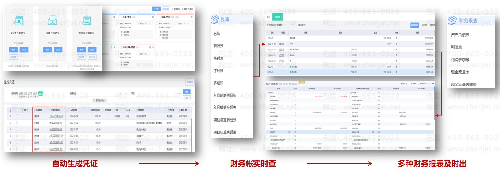500x175 pixels.
Task: Open 利润表季报 in 财务报表 menu
Action: [460, 59]
